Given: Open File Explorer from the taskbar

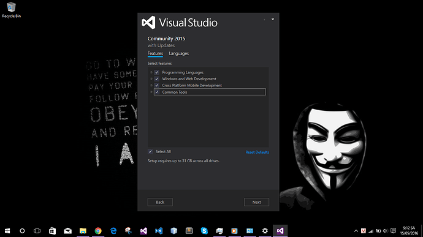Looking at the screenshot, I should (83, 231).
